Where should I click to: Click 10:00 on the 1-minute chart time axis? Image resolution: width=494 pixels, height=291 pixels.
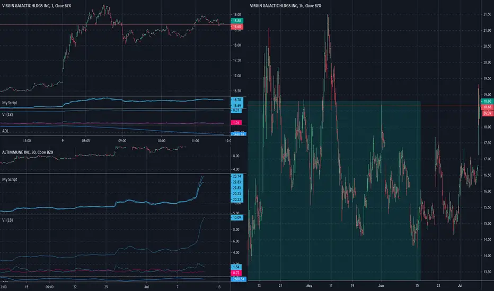161,141
